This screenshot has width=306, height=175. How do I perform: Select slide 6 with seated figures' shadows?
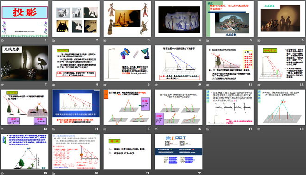[281, 19]
